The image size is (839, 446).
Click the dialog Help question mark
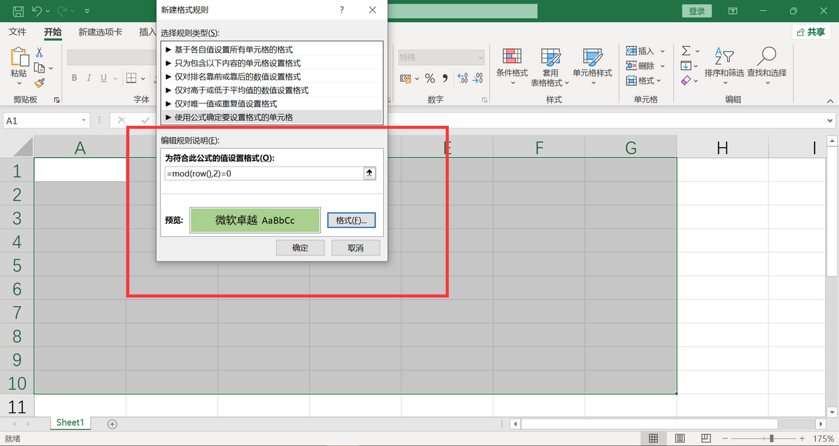click(x=342, y=10)
